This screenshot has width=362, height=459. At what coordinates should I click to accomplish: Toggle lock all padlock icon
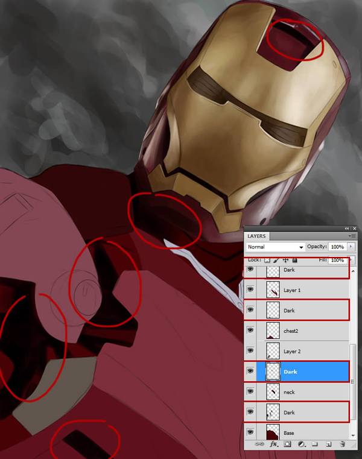point(295,260)
